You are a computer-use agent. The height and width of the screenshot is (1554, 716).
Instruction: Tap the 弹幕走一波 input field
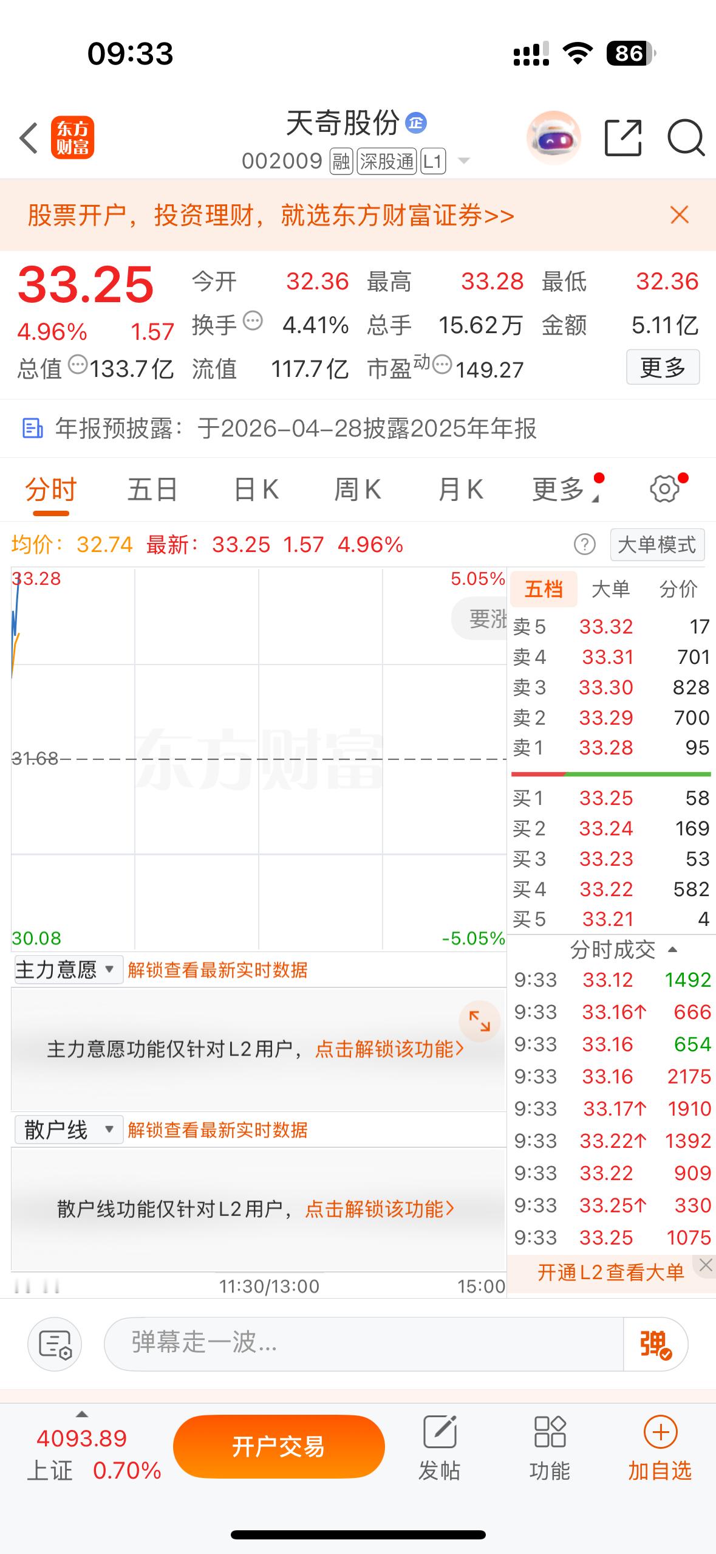(x=364, y=1344)
